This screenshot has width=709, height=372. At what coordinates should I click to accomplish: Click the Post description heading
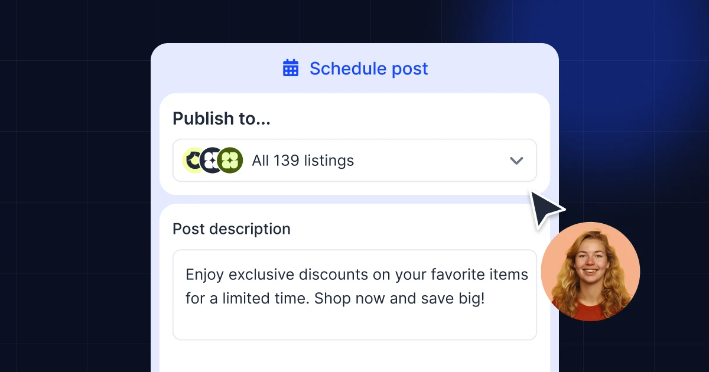[231, 229]
